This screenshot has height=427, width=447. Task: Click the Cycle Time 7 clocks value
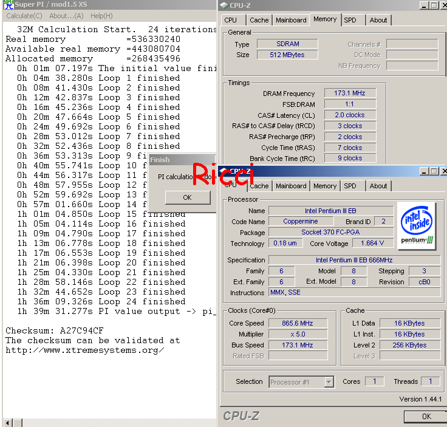(x=350, y=148)
